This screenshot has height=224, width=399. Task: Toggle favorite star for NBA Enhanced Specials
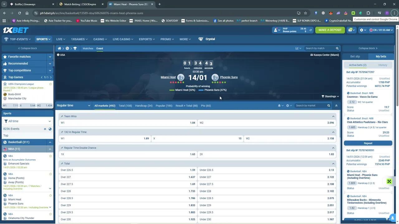50,156
